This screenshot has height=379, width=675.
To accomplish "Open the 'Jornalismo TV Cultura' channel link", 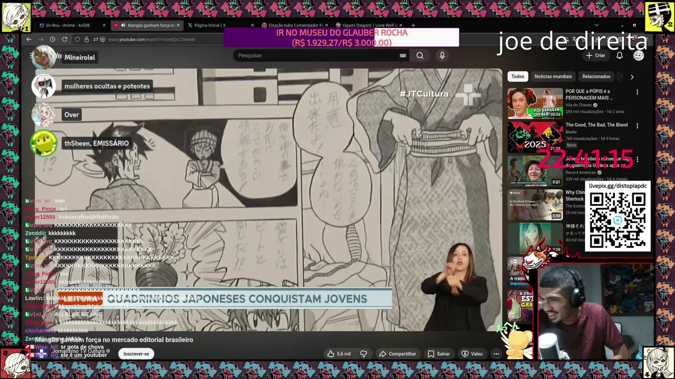I will [x=78, y=351].
